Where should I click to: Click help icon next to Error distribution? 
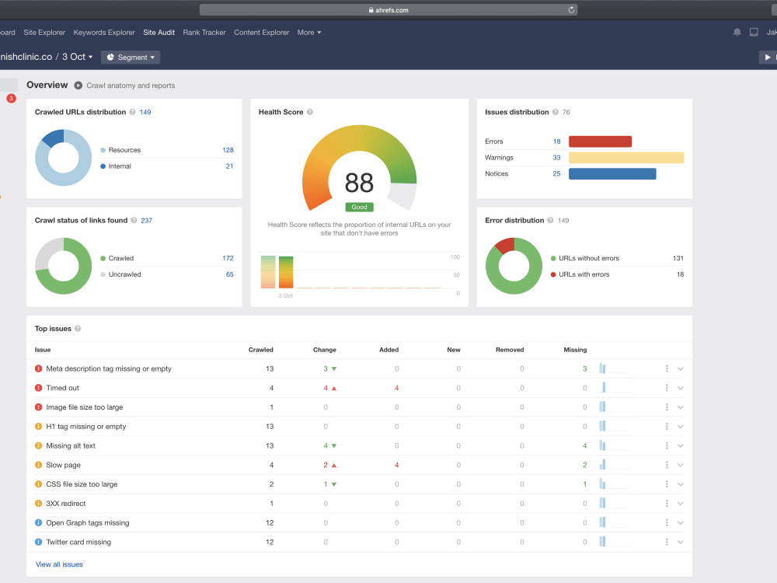(551, 220)
